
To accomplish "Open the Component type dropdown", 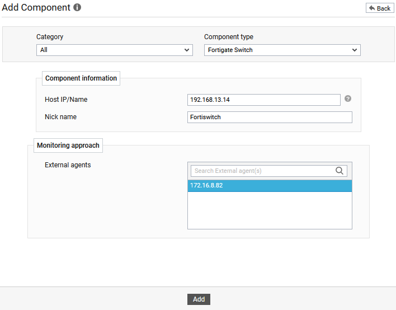I will pyautogui.click(x=282, y=50).
